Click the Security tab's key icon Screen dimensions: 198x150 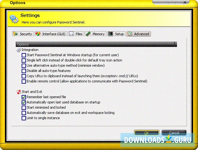pos(15,34)
